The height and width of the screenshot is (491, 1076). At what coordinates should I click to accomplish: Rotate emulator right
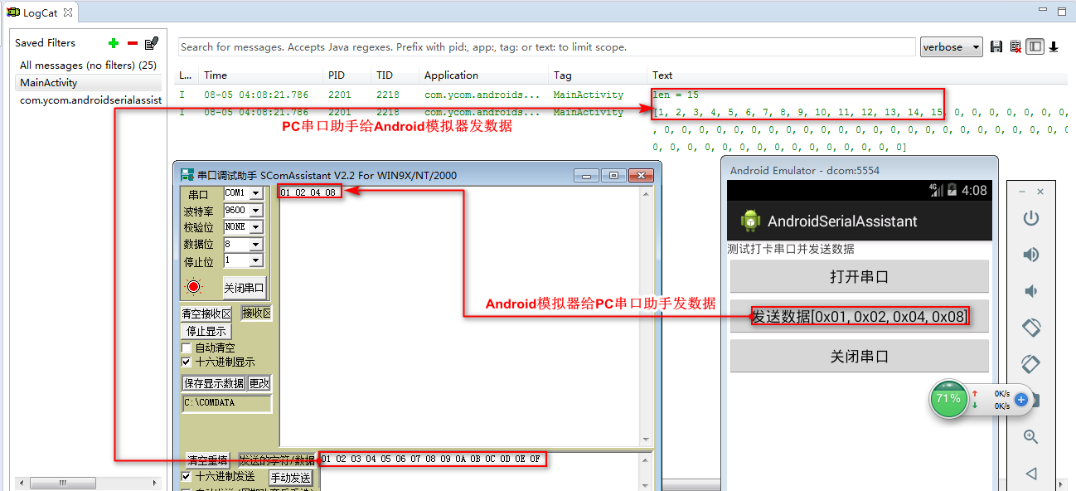click(x=1031, y=364)
